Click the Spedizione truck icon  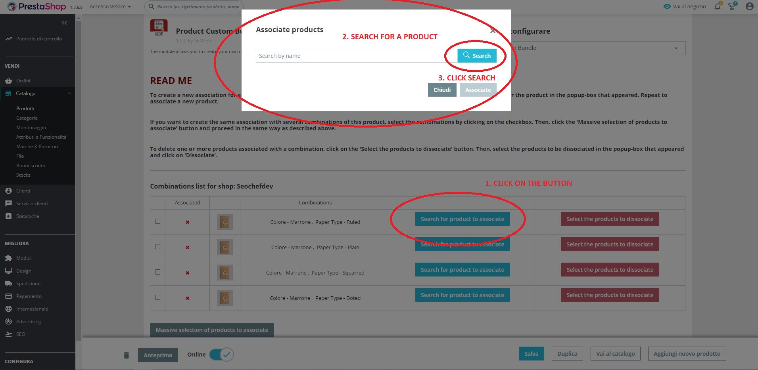[x=8, y=283]
